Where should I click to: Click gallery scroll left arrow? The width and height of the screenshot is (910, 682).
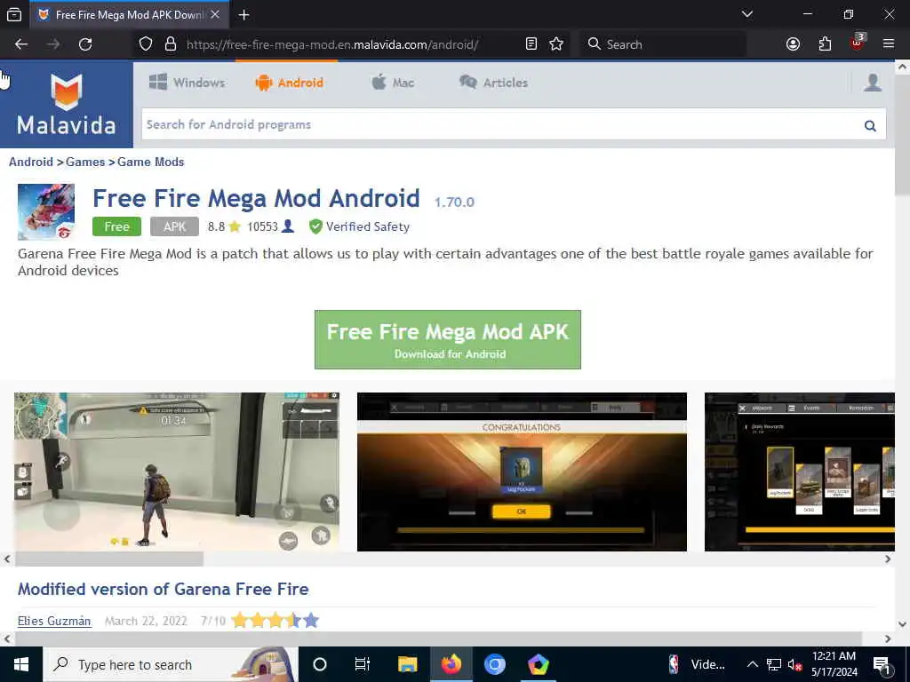[x=7, y=559]
